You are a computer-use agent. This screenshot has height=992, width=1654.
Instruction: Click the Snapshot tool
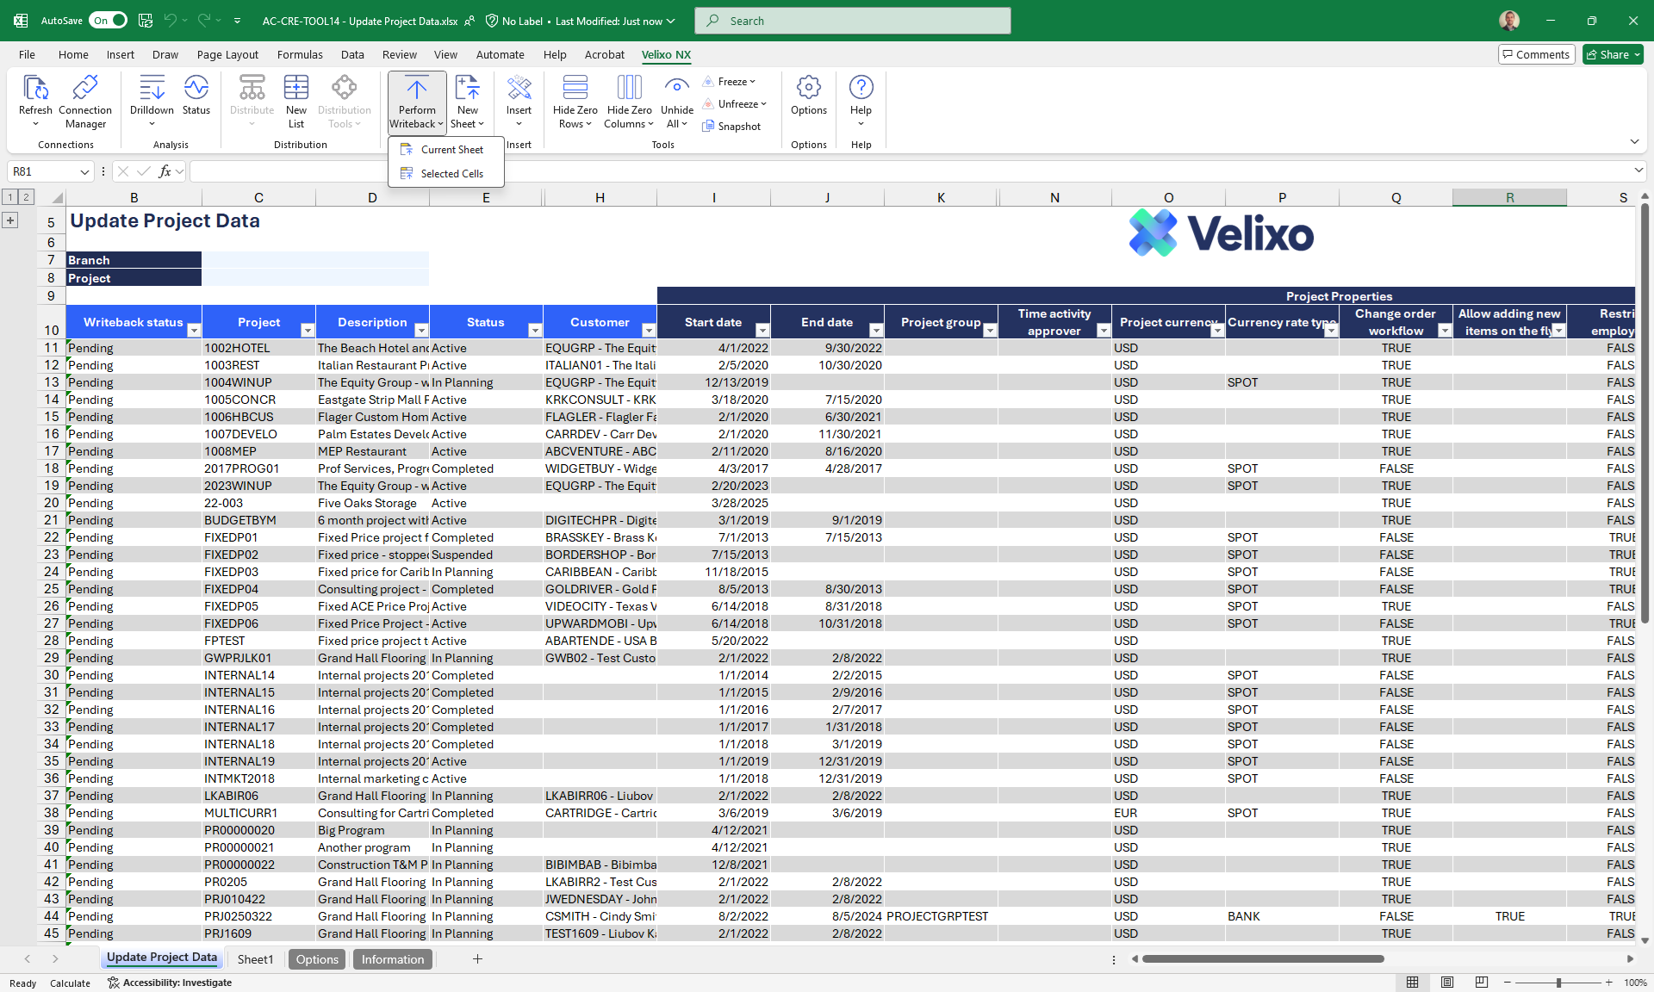(731, 127)
